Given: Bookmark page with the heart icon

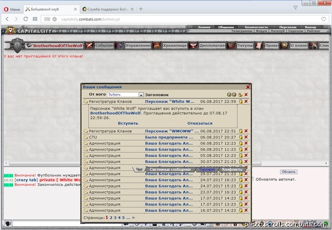Looking at the screenshot, I should click(x=324, y=19).
